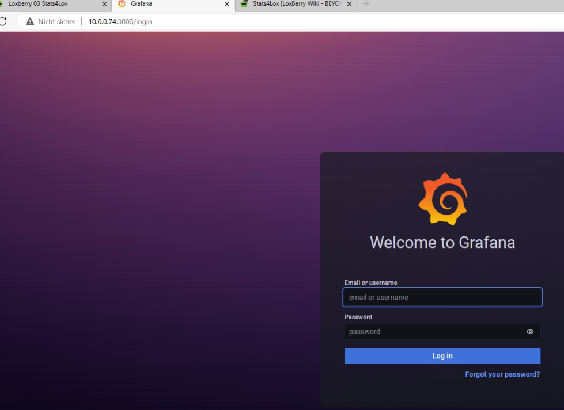564x410 pixels.
Task: Open the Forgot your password link
Action: coord(502,374)
